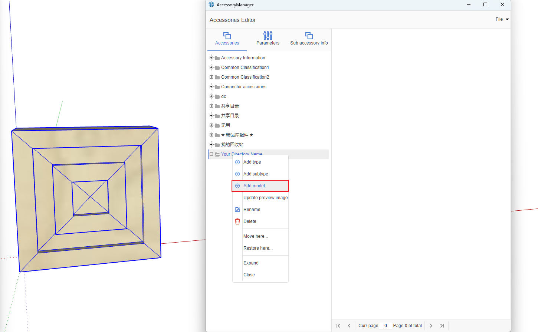Click the plus icon beside Add type
The height and width of the screenshot is (332, 538).
click(237, 162)
